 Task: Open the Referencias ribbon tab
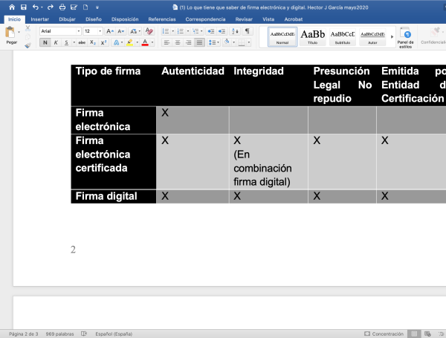pyautogui.click(x=162, y=19)
